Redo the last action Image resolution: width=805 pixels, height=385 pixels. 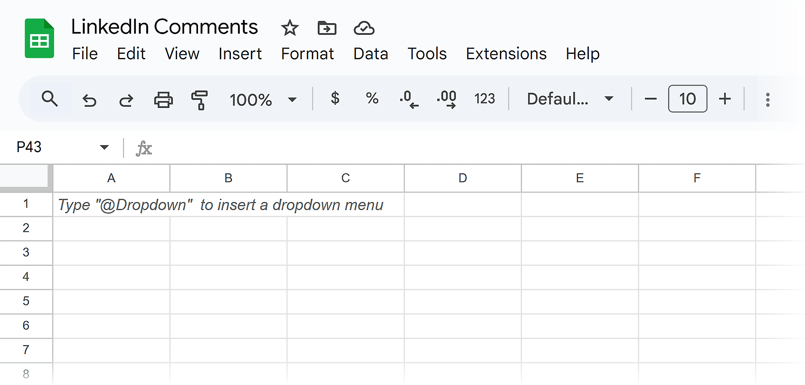(126, 100)
